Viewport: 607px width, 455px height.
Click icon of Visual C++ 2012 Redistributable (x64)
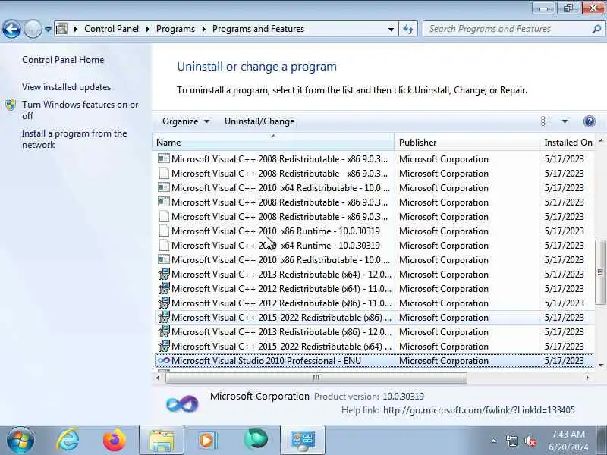coord(164,289)
